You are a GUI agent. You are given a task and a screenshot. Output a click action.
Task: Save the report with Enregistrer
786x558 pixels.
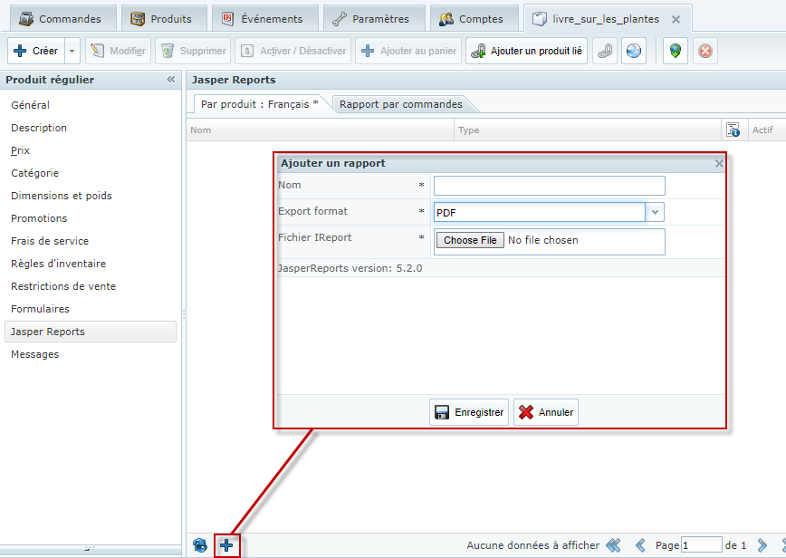pyautogui.click(x=469, y=412)
